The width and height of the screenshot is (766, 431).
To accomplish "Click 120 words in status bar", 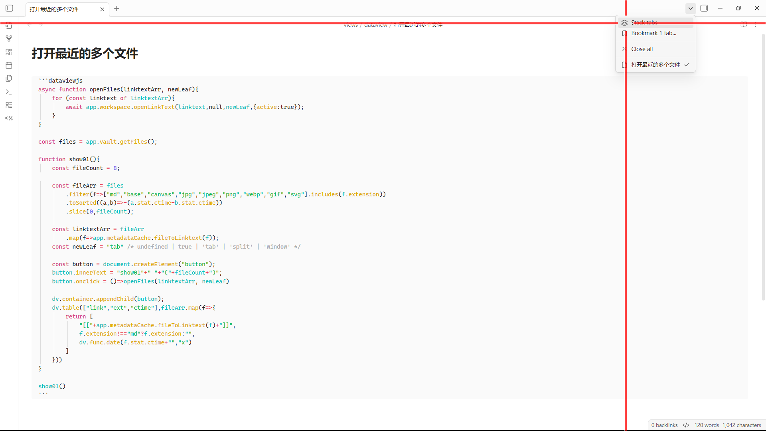I will (x=707, y=425).
